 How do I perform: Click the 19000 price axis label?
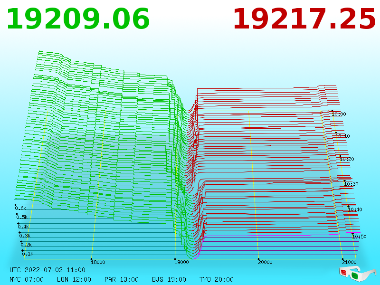pyautogui.click(x=181, y=262)
